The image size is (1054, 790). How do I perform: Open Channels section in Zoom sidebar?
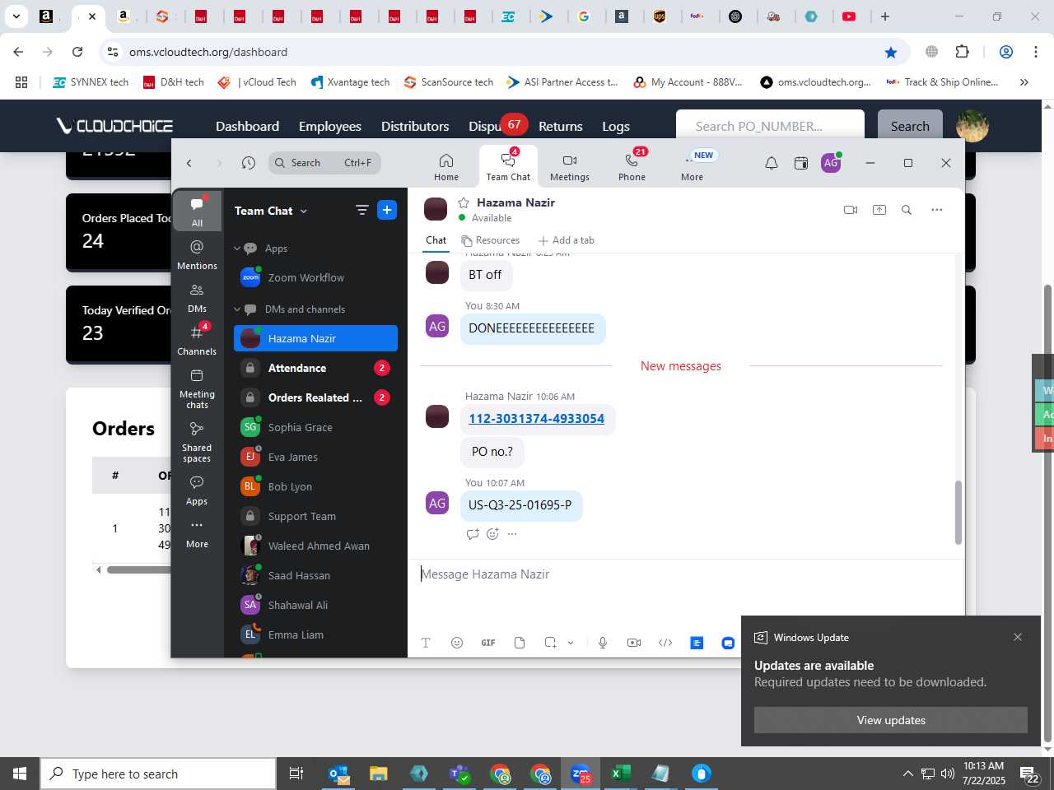coord(197,340)
